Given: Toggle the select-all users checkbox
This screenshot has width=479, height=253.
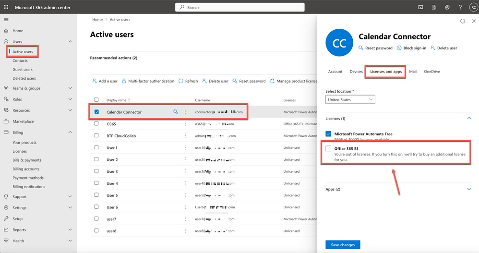Looking at the screenshot, I should 96,99.
